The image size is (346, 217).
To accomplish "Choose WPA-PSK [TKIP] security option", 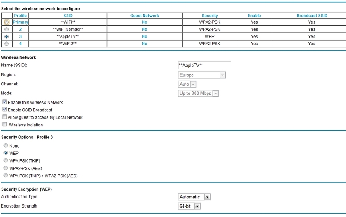I will 6,160.
